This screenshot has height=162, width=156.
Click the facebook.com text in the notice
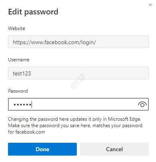(30, 132)
